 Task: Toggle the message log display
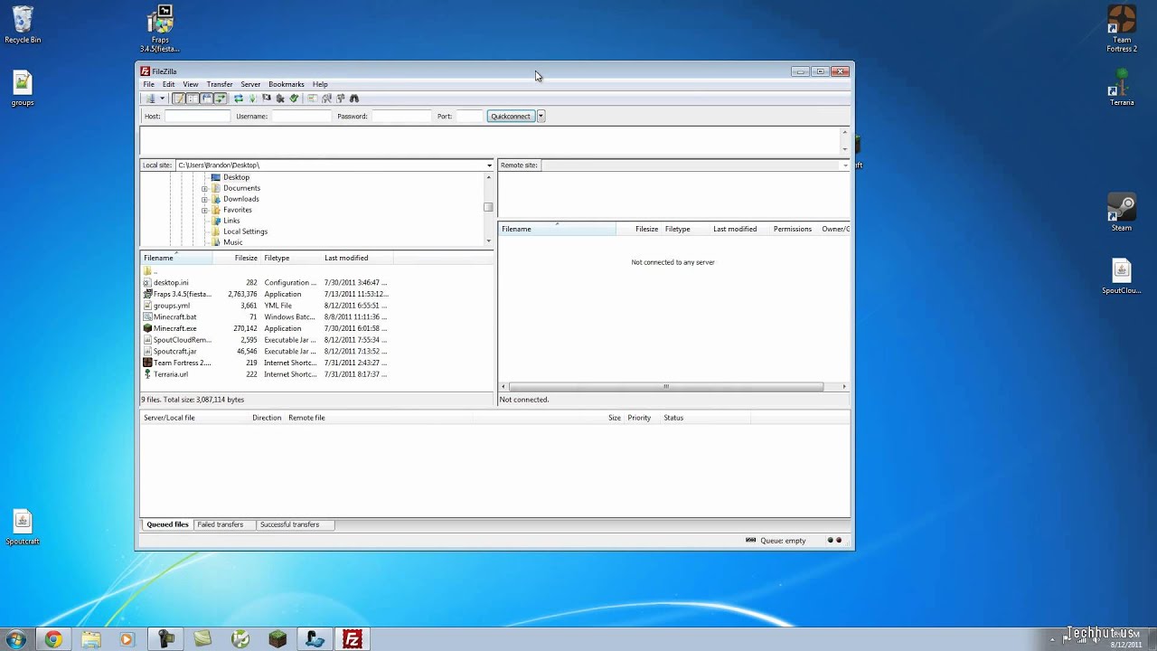[179, 99]
